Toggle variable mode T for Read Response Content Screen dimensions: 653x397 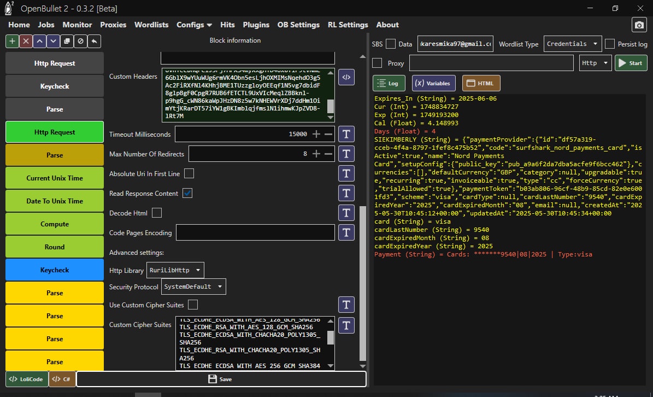click(x=346, y=193)
